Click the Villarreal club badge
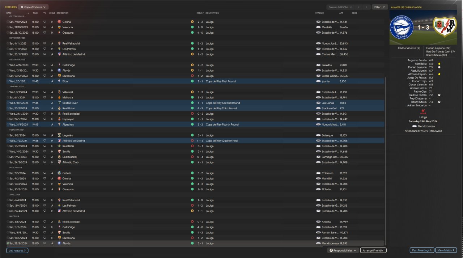Image resolution: width=463 pixels, height=258 pixels. coord(59,92)
